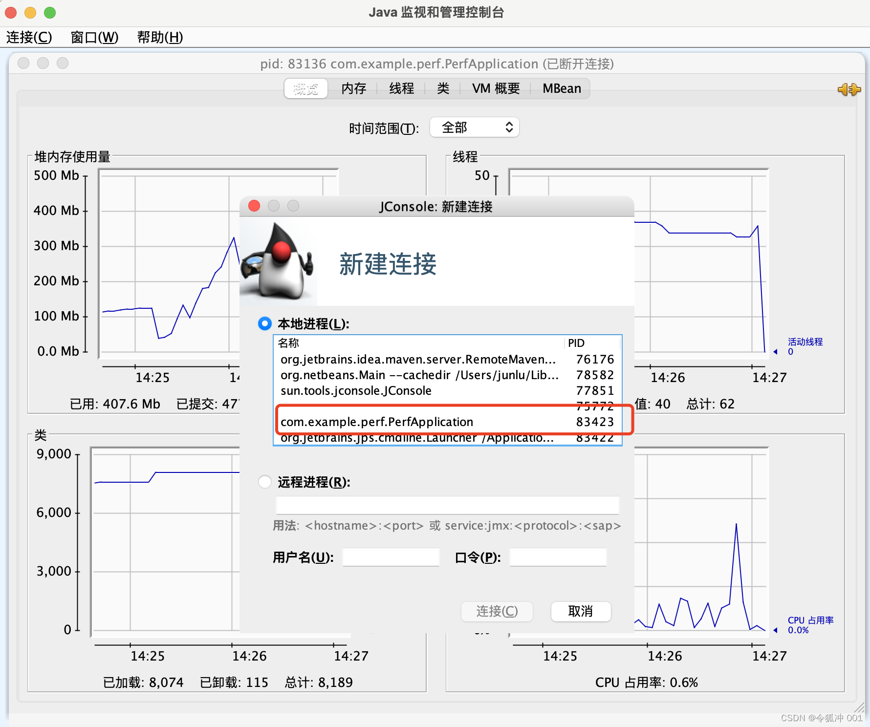Open the 连接(C) menu
The height and width of the screenshot is (727, 870).
[29, 37]
